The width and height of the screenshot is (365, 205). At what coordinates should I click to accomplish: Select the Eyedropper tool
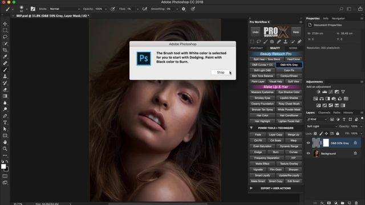tap(5, 56)
